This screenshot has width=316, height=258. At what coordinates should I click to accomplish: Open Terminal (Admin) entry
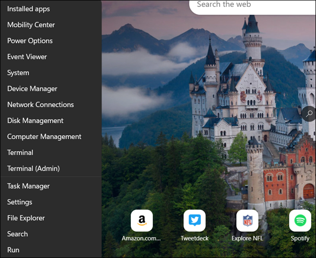(x=34, y=169)
